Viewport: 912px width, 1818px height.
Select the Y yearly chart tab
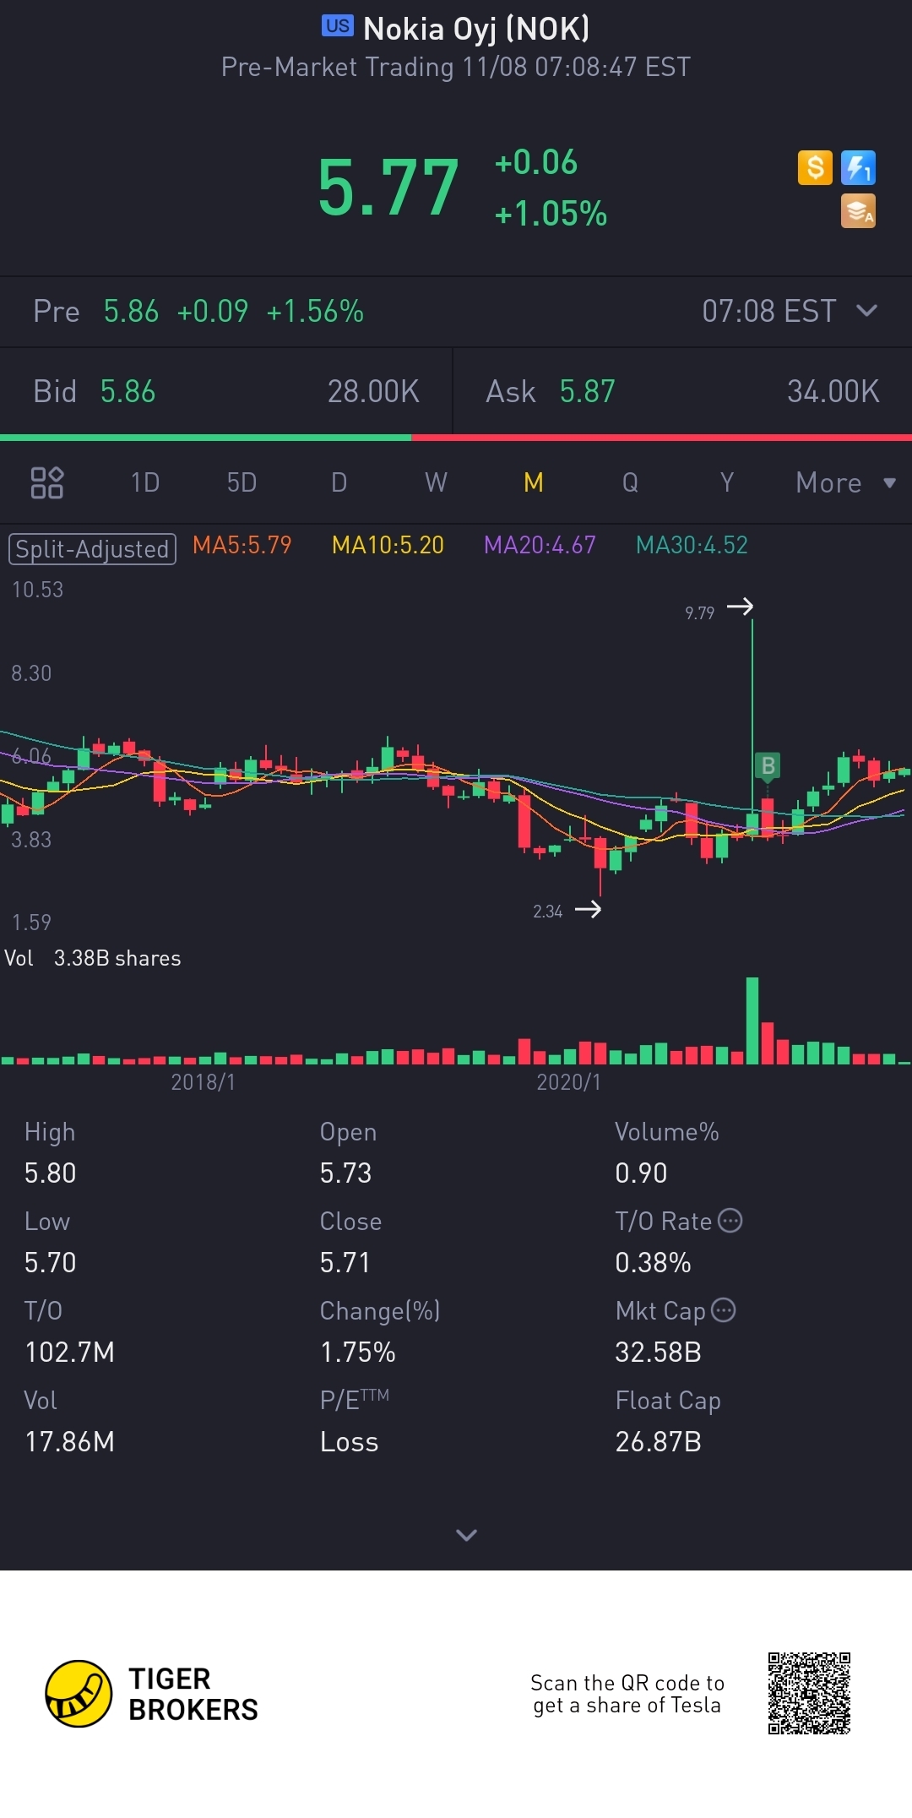point(726,482)
